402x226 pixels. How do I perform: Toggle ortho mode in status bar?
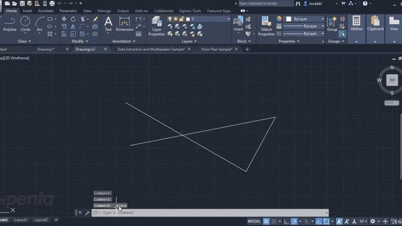pyautogui.click(x=286, y=221)
